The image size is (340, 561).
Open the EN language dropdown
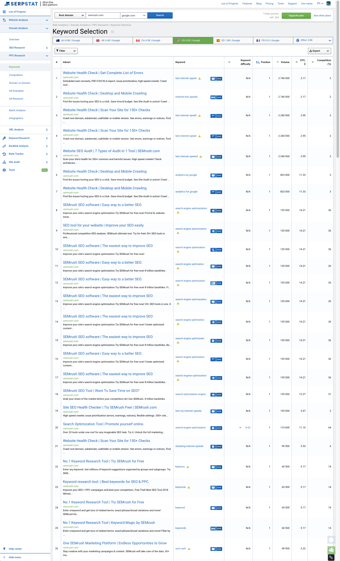coord(320,3)
